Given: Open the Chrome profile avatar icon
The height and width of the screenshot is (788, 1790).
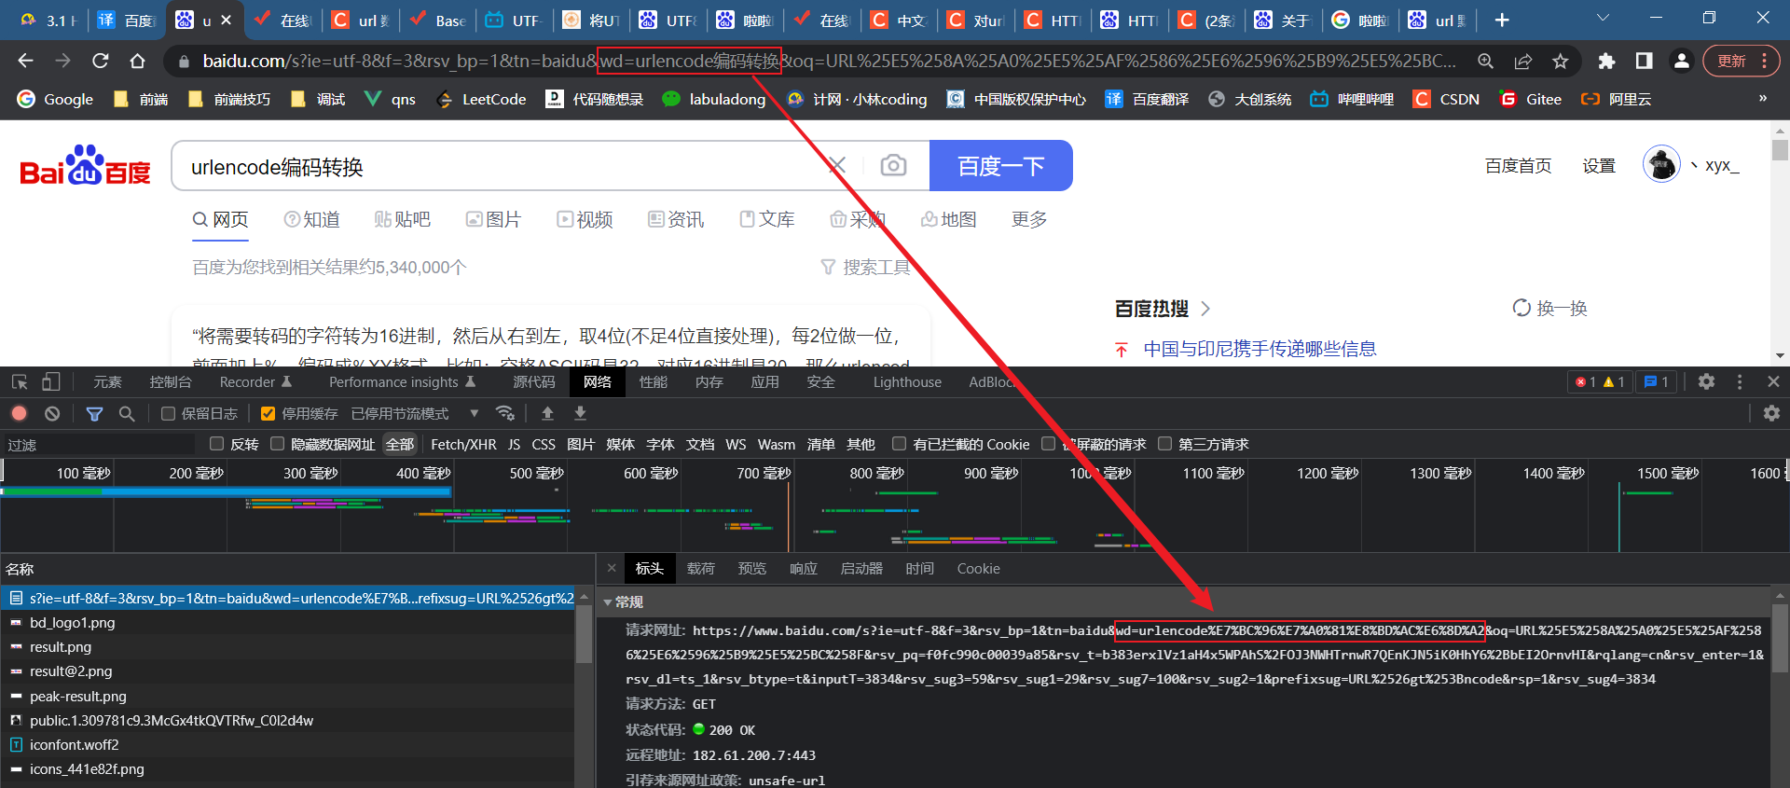Looking at the screenshot, I should tap(1681, 61).
